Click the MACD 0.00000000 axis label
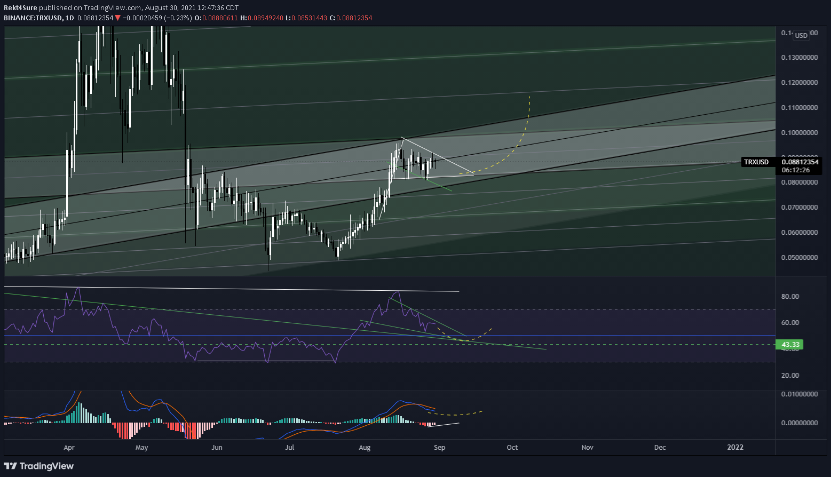 click(x=799, y=423)
